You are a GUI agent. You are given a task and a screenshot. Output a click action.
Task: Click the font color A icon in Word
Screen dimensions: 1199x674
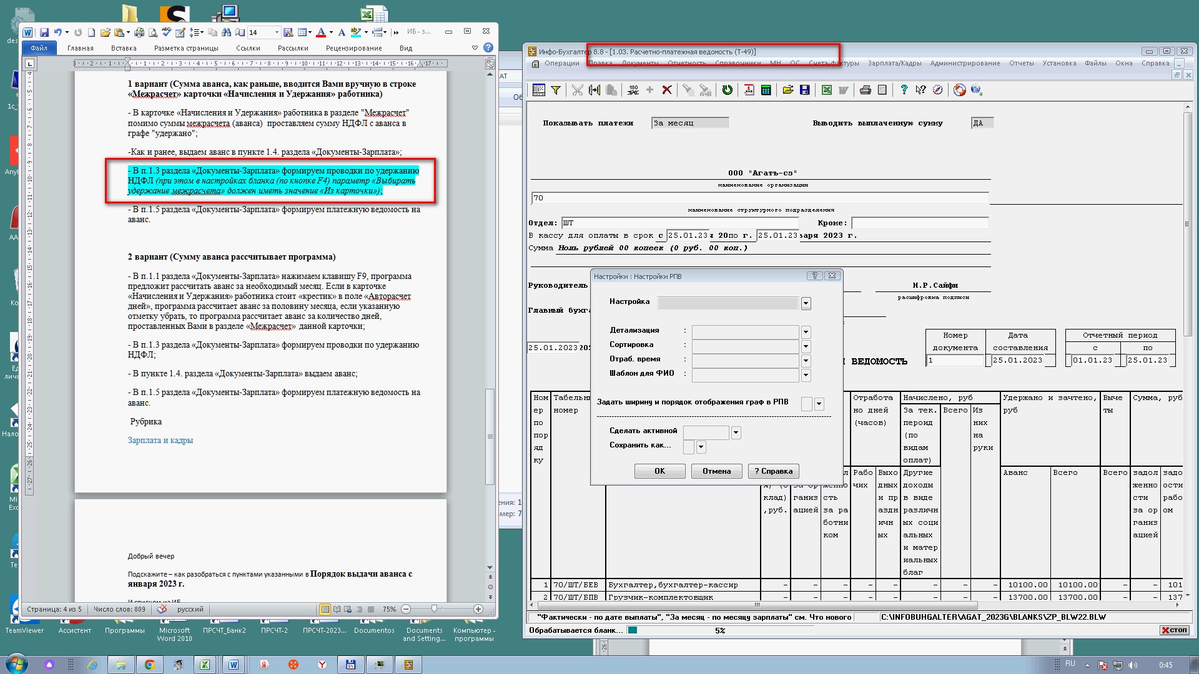(321, 32)
